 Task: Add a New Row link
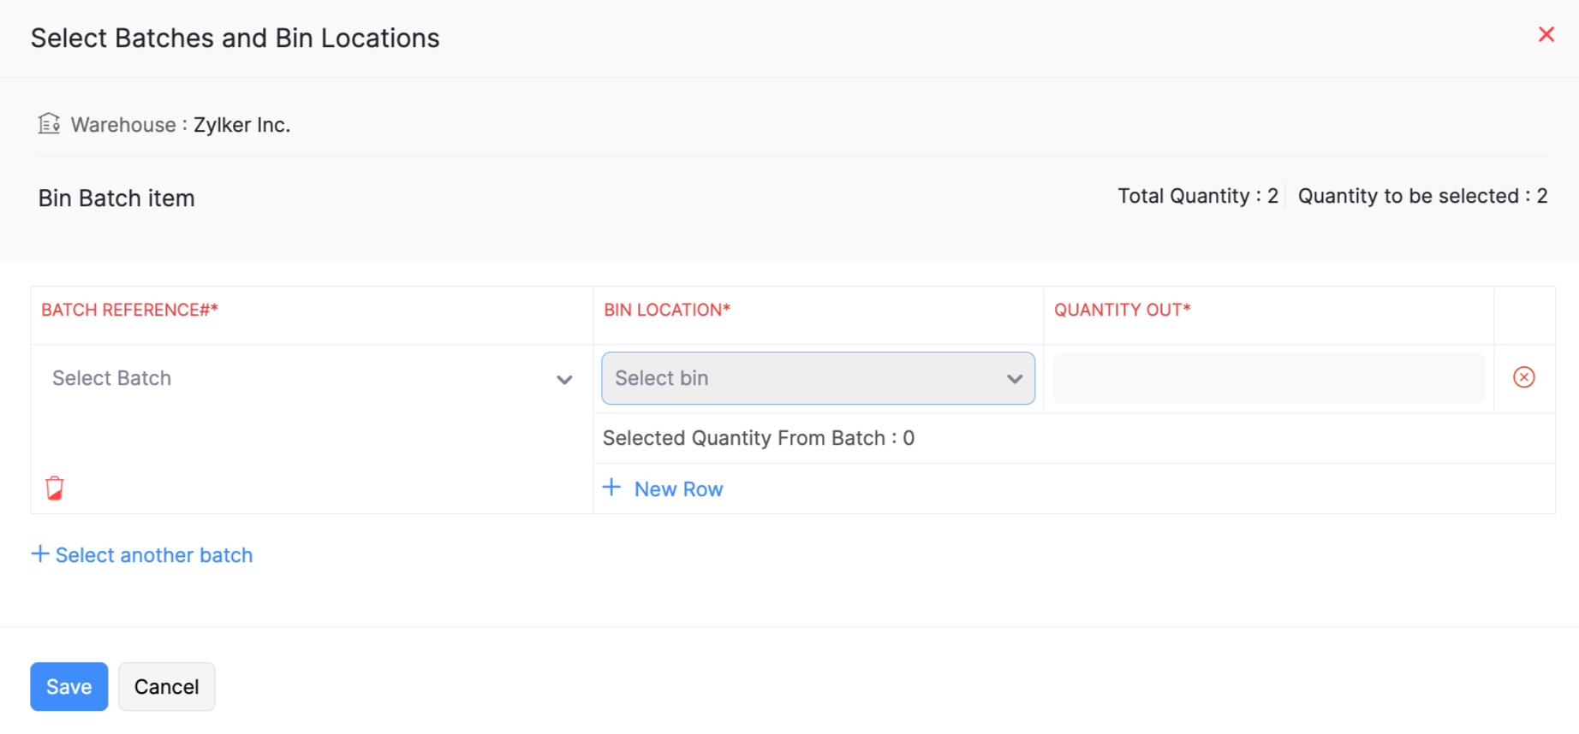point(678,489)
